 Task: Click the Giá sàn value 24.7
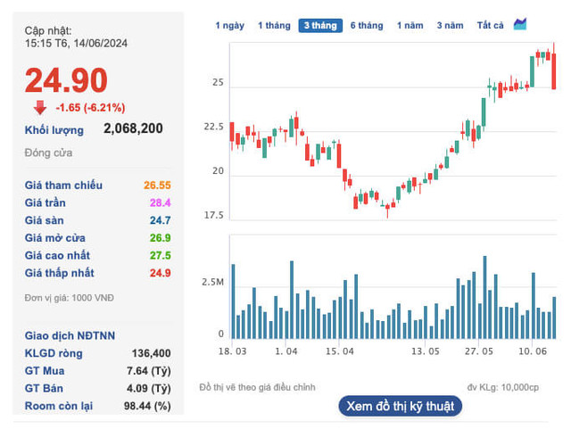pyautogui.click(x=160, y=220)
